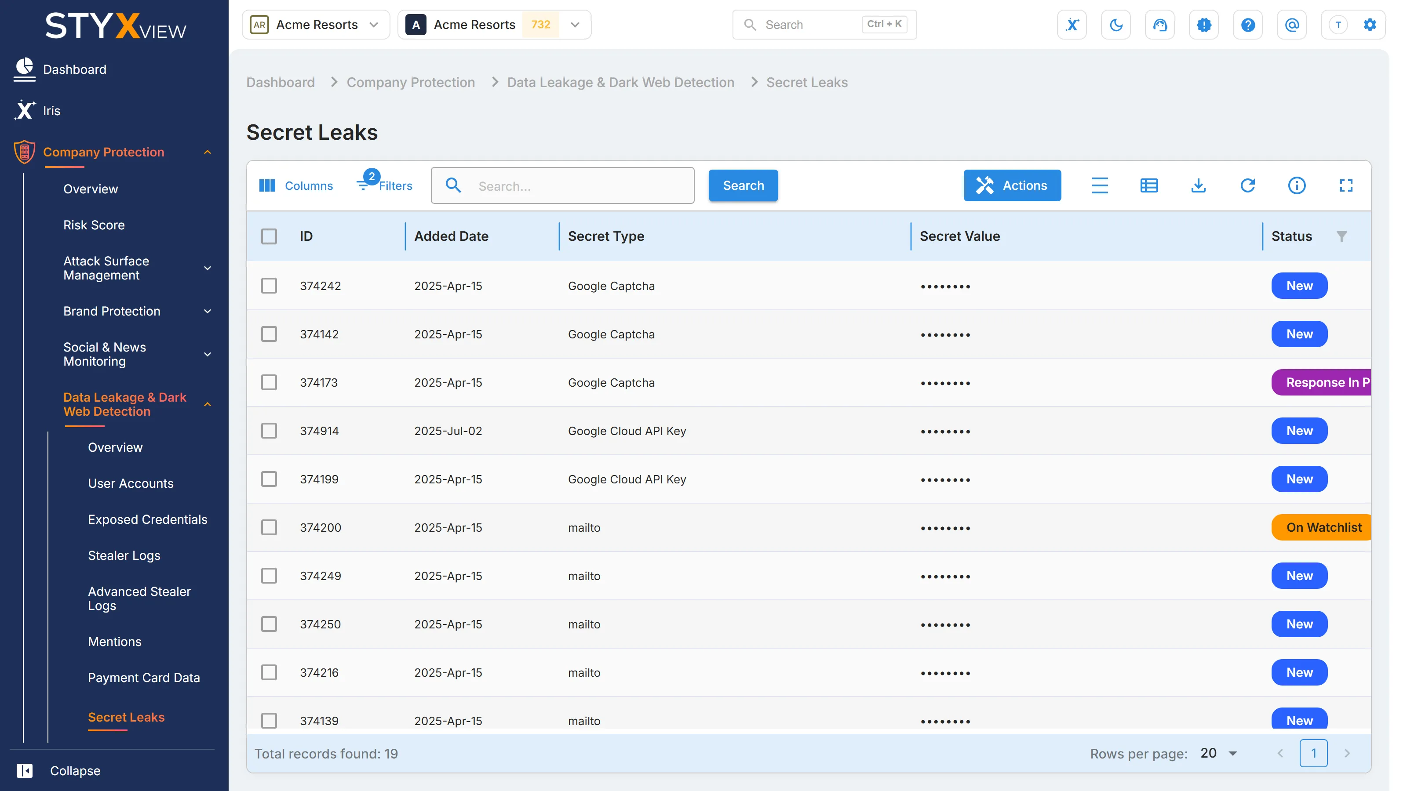Click the @ mentions icon in top bar

click(1292, 25)
